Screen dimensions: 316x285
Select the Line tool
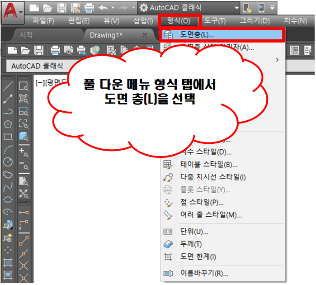click(x=8, y=86)
